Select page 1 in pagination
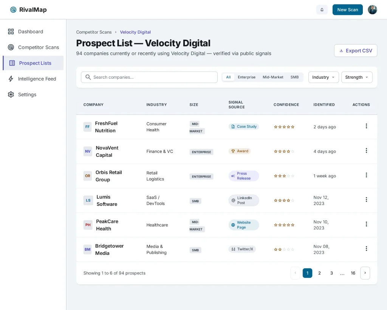387x310 pixels. [307, 273]
